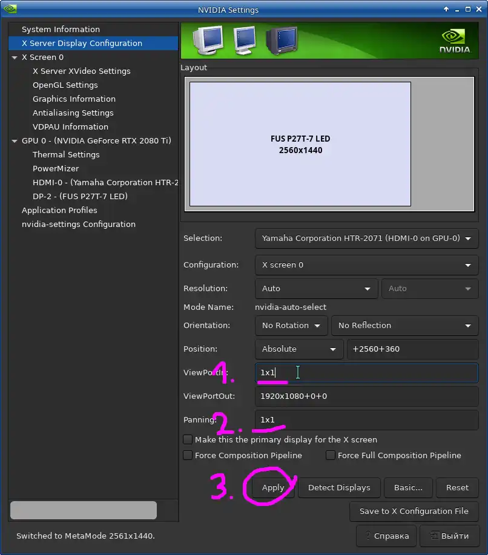
Task: Open the Resolution dropdown
Action: (316, 289)
